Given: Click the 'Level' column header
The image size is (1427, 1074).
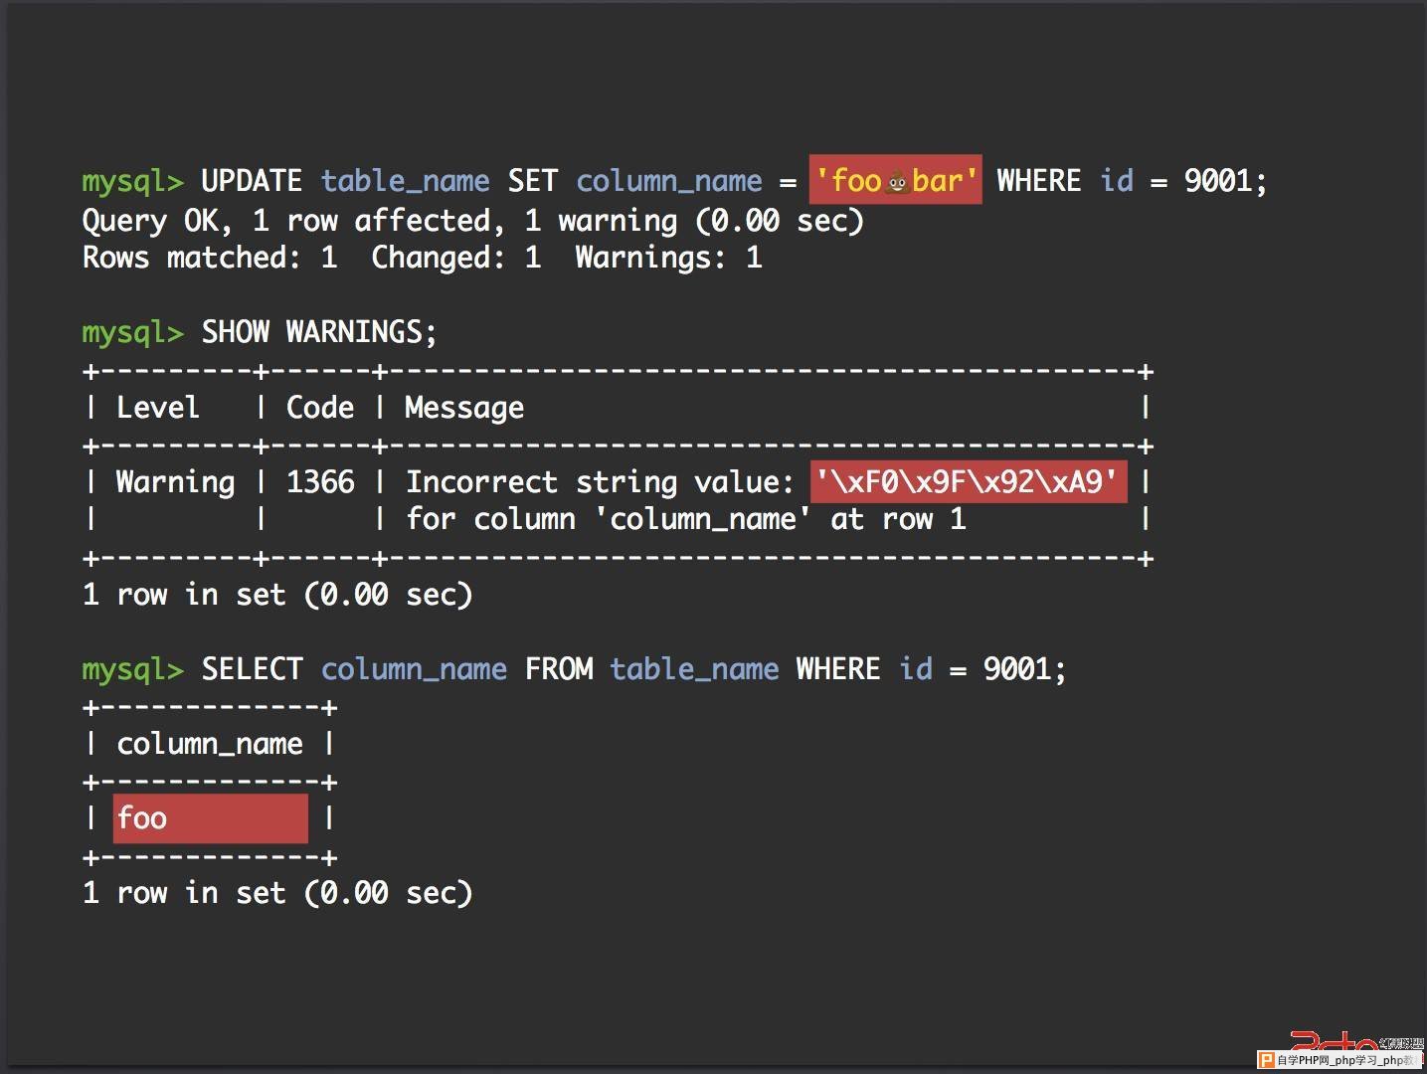Looking at the screenshot, I should 157,408.
